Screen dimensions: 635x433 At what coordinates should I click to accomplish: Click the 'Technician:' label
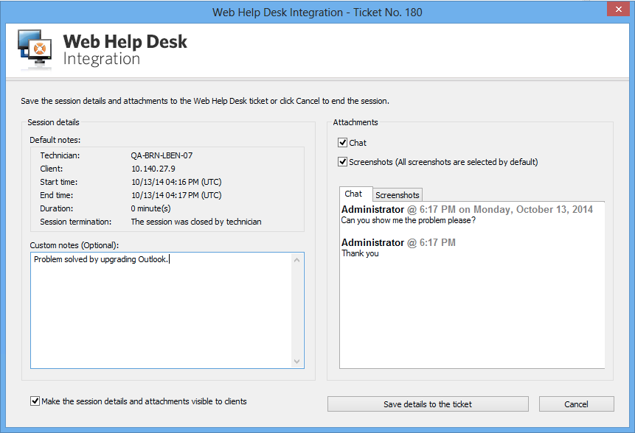click(x=60, y=155)
